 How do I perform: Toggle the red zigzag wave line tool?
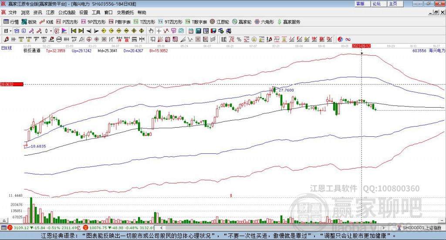pos(166,31)
